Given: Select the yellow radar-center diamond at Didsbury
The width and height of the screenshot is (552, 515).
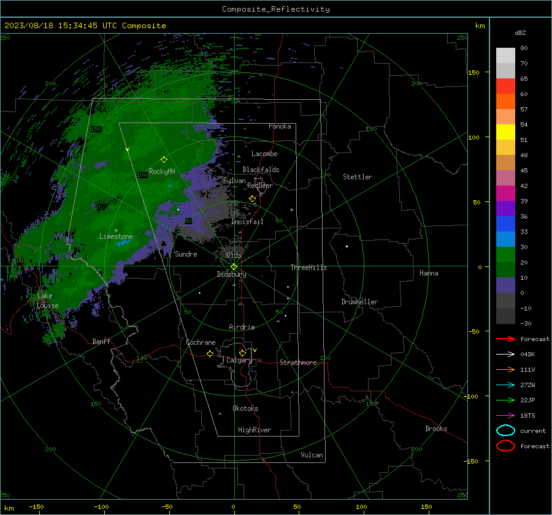Looking at the screenshot, I should (234, 267).
